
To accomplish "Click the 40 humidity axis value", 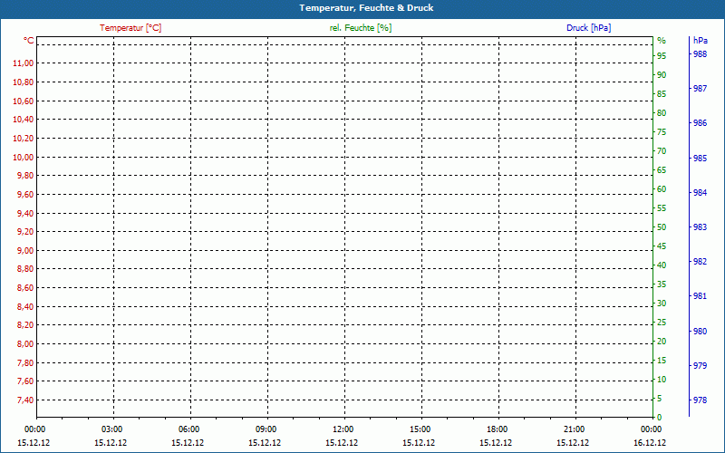I will (662, 265).
